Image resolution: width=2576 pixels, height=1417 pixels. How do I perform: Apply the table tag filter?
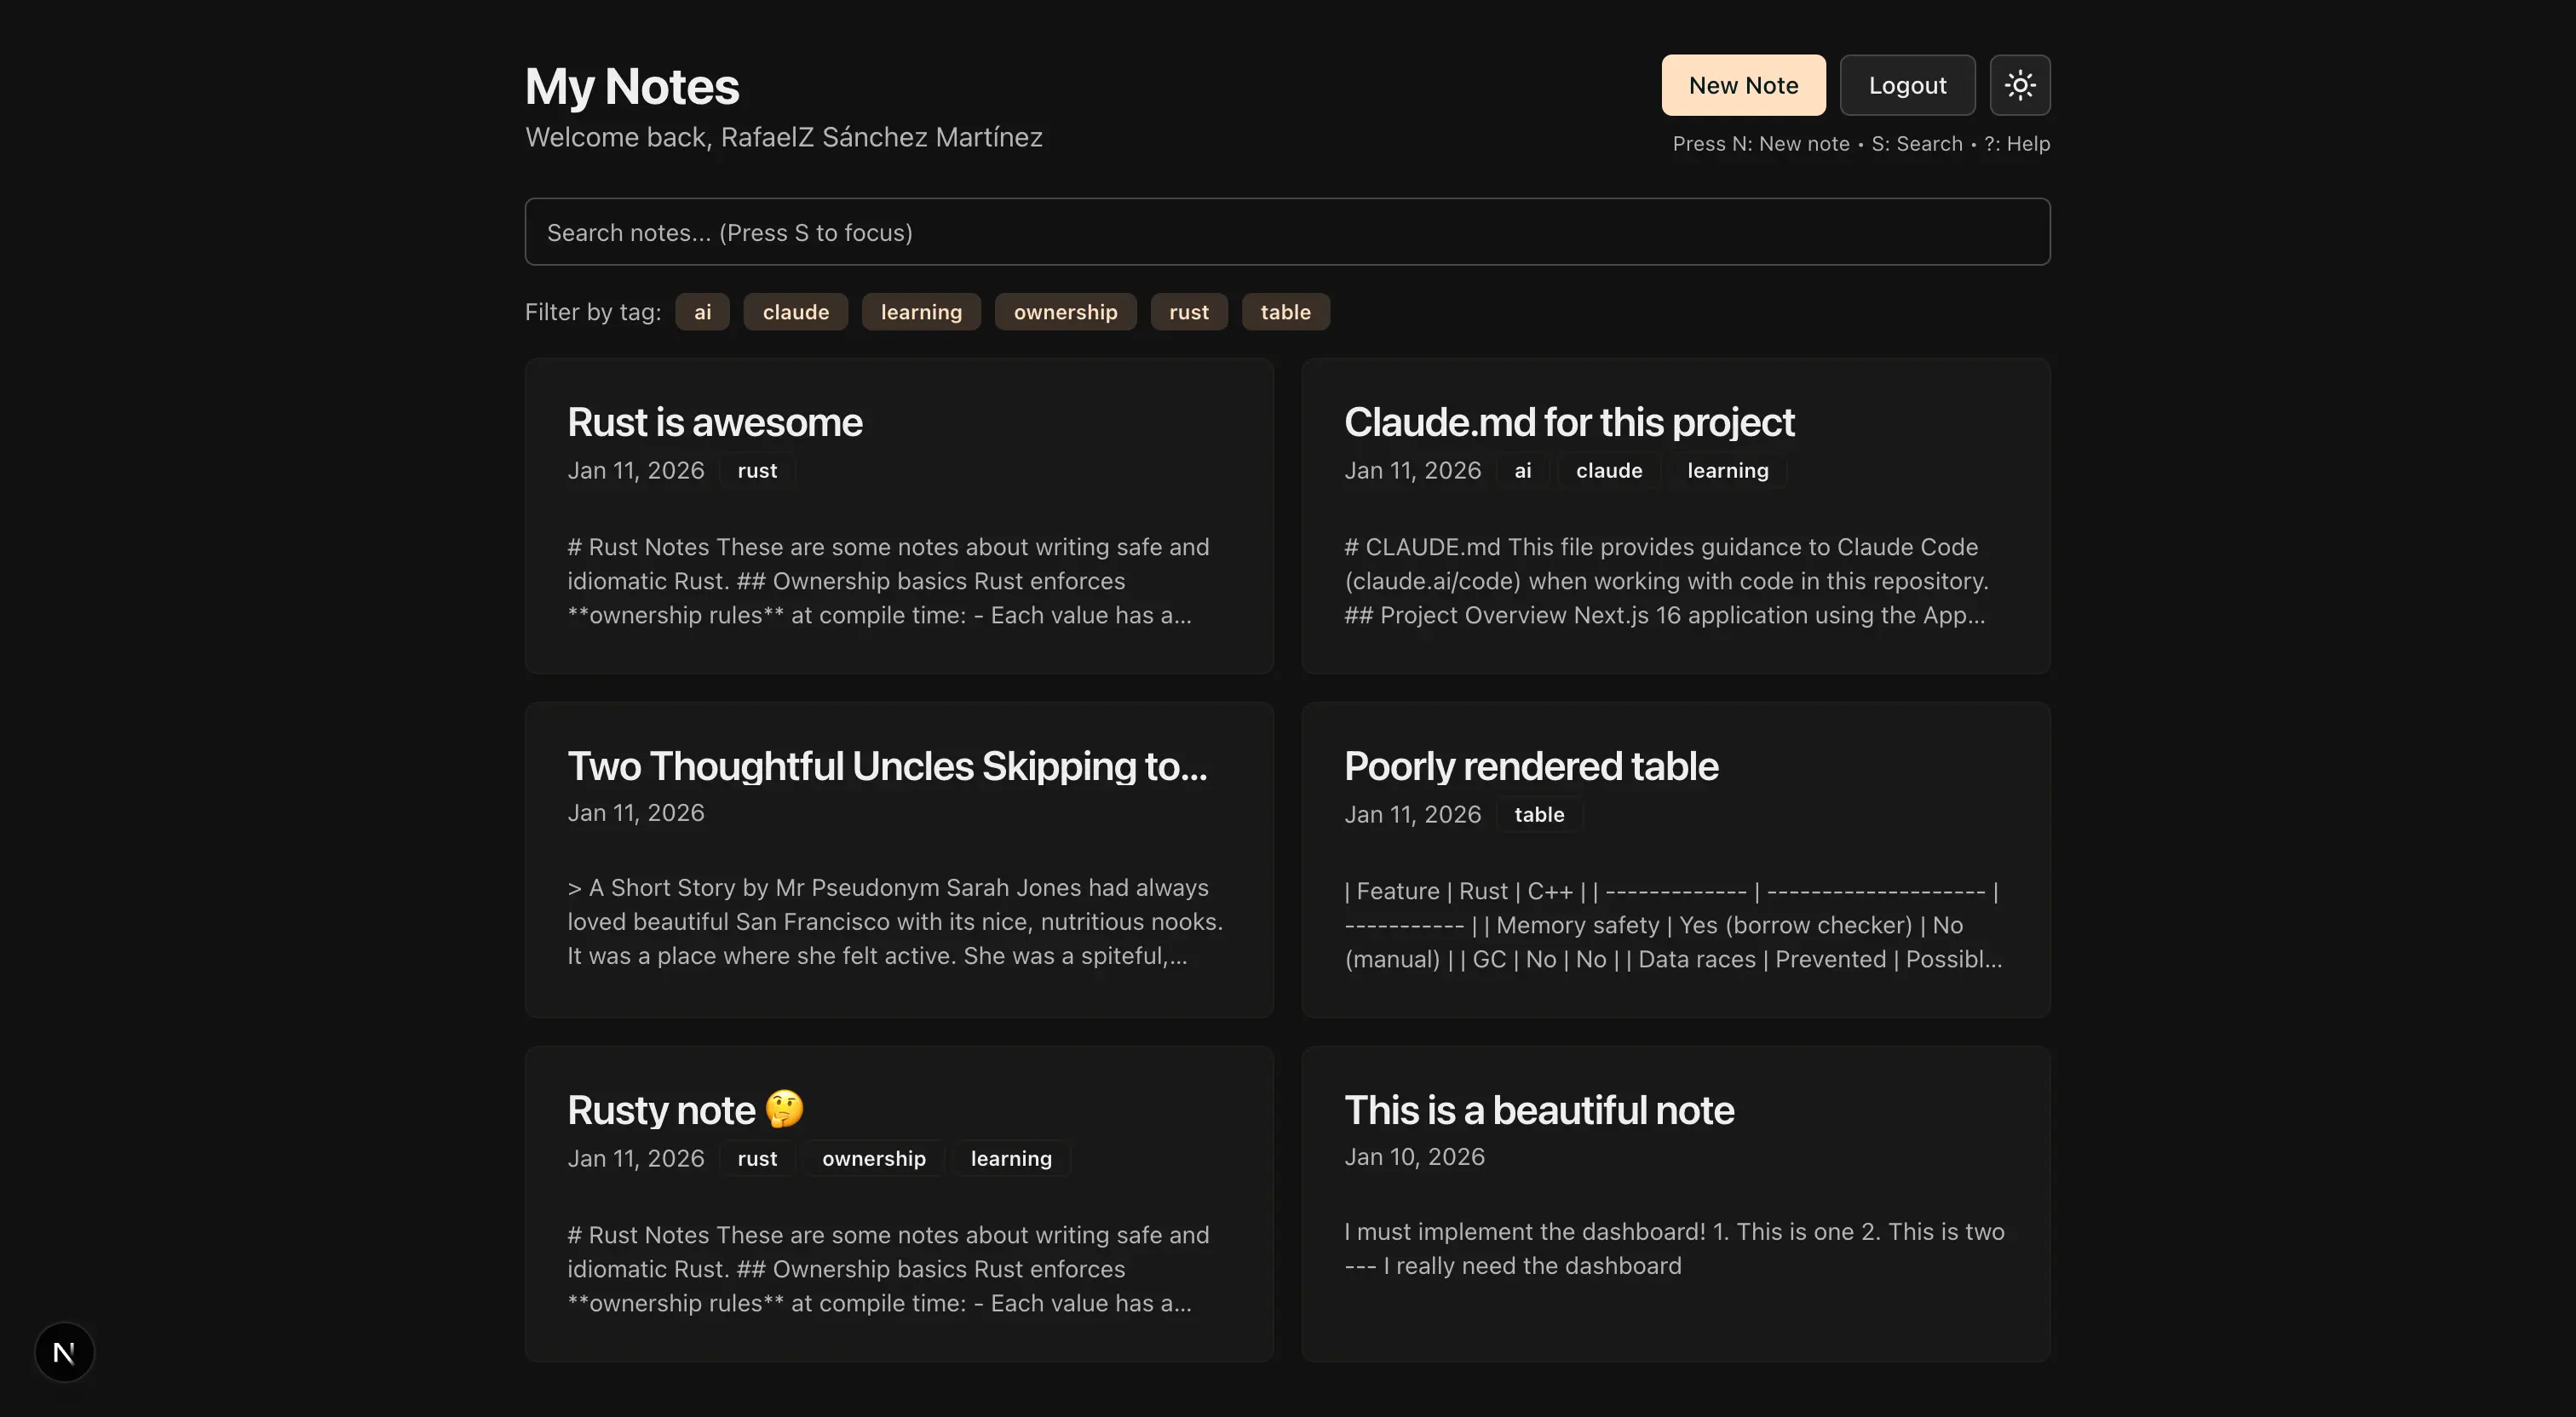pos(1285,312)
